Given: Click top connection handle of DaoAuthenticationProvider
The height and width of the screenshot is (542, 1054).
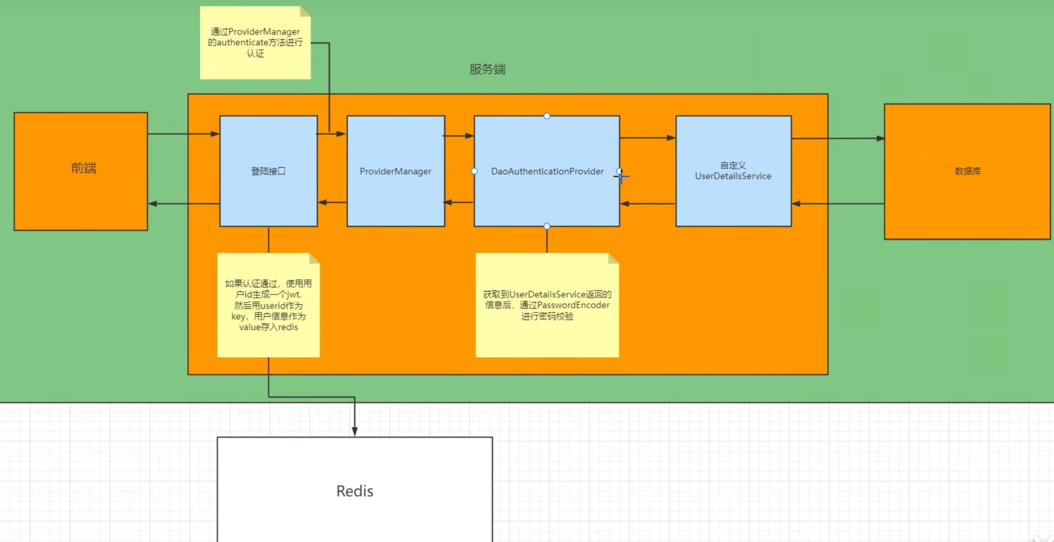Looking at the screenshot, I should click(547, 116).
